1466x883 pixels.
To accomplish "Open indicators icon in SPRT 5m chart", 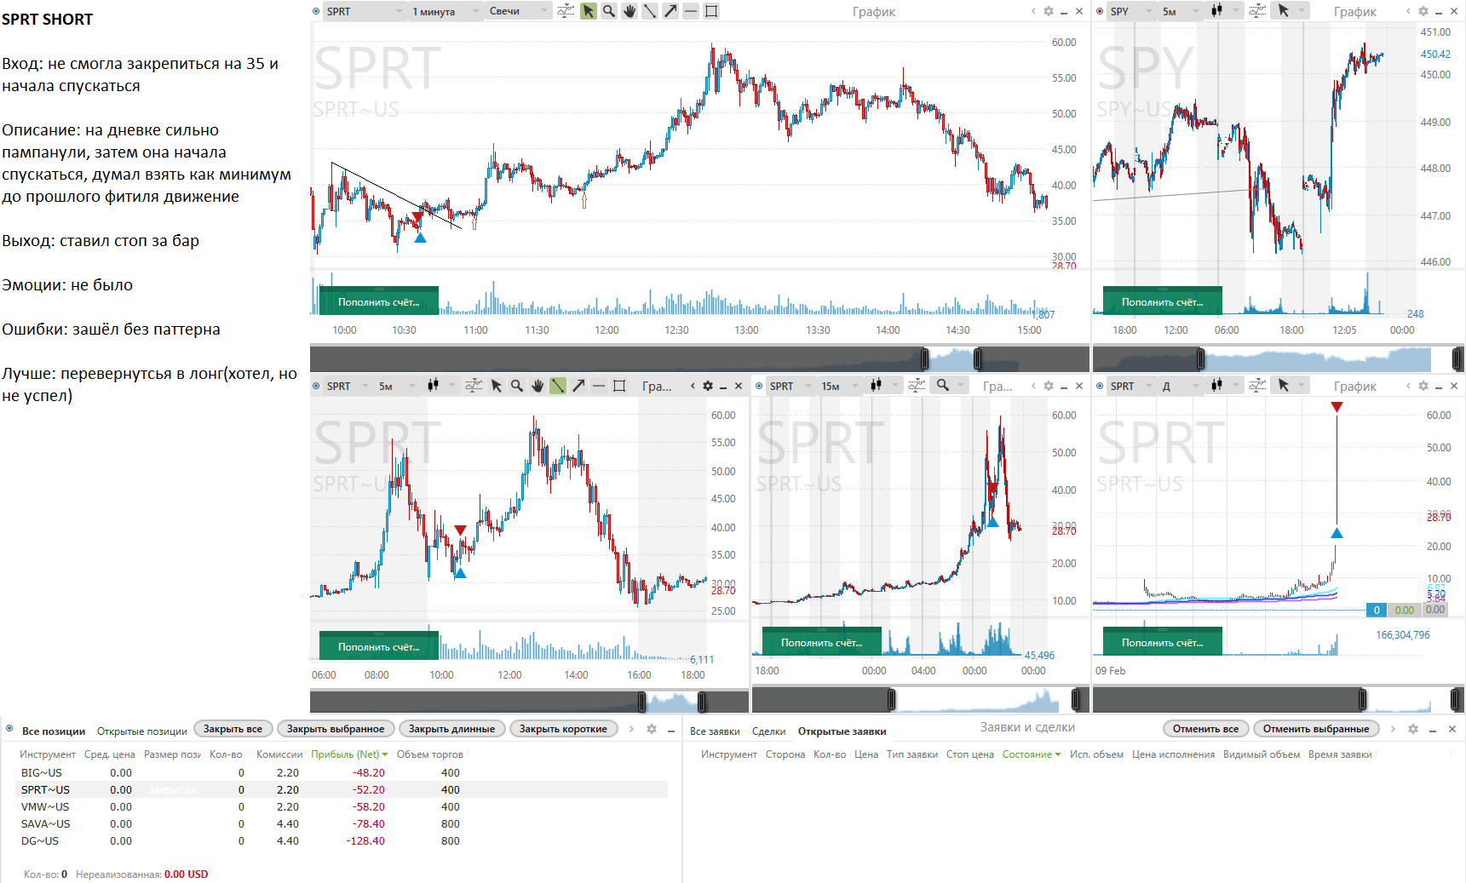I will tap(474, 386).
